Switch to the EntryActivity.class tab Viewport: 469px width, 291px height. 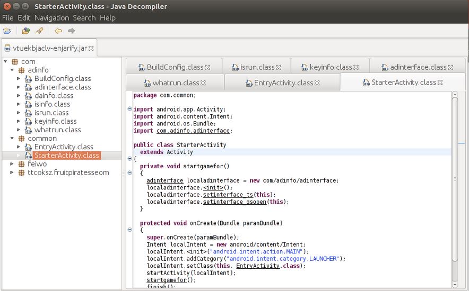282,83
